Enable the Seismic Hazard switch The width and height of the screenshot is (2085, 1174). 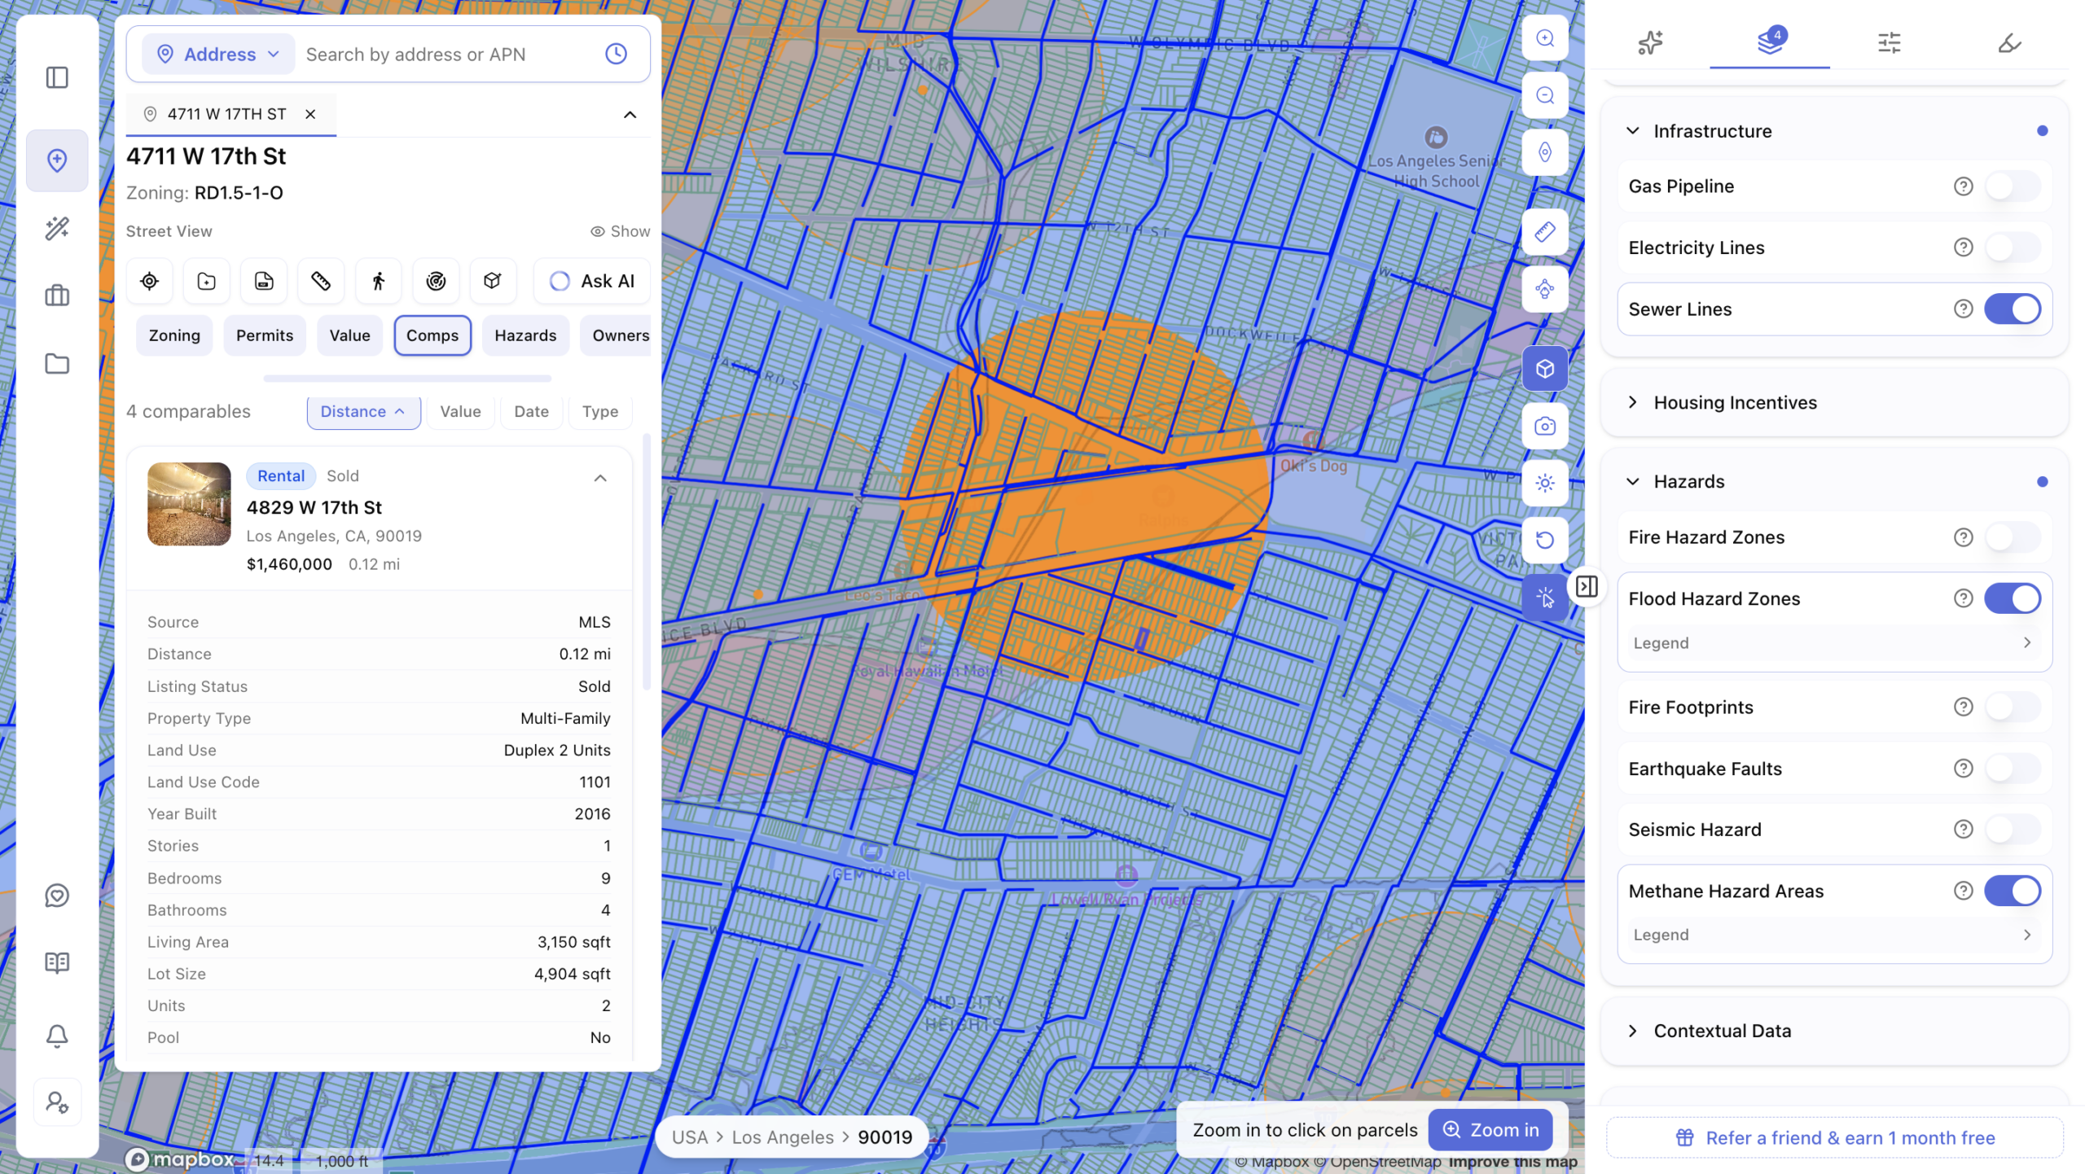[2012, 830]
